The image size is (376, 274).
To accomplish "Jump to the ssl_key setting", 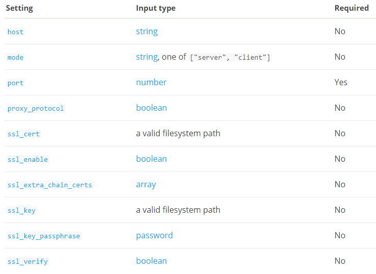I will tap(21, 210).
